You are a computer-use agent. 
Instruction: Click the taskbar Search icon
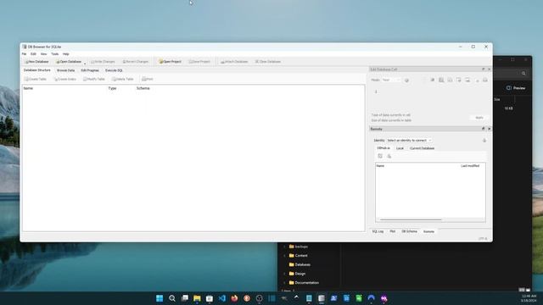172,298
